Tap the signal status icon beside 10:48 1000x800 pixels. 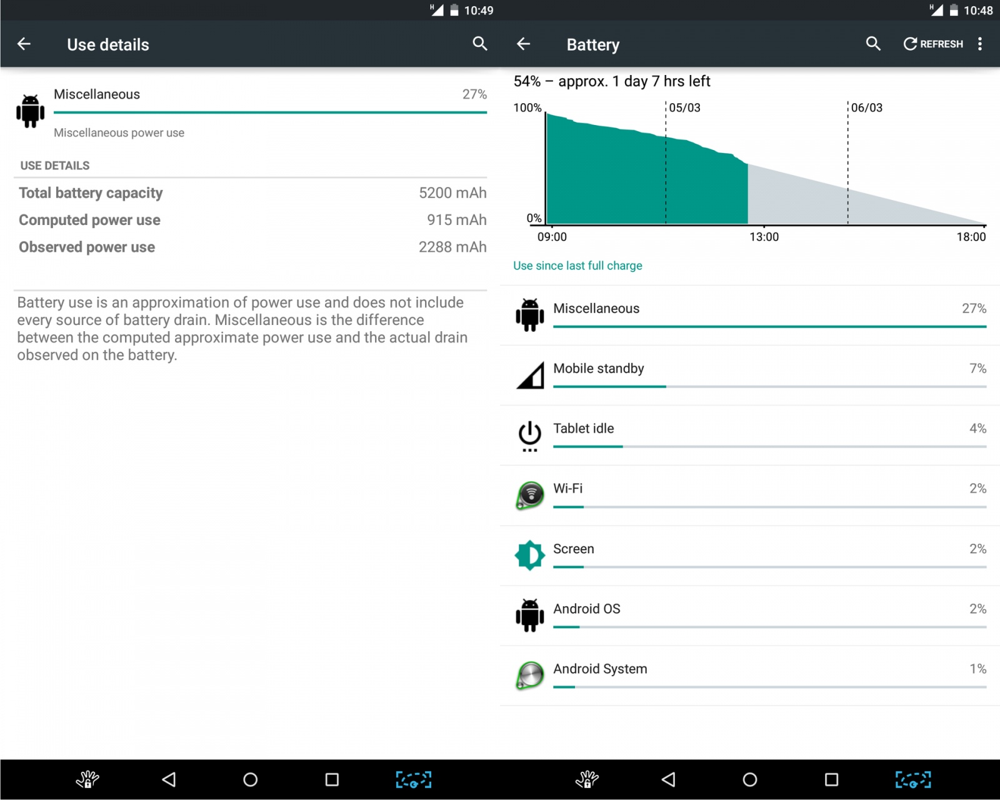936,10
